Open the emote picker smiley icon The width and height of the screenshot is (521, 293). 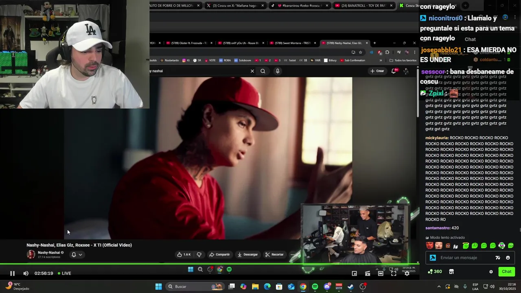(508, 258)
